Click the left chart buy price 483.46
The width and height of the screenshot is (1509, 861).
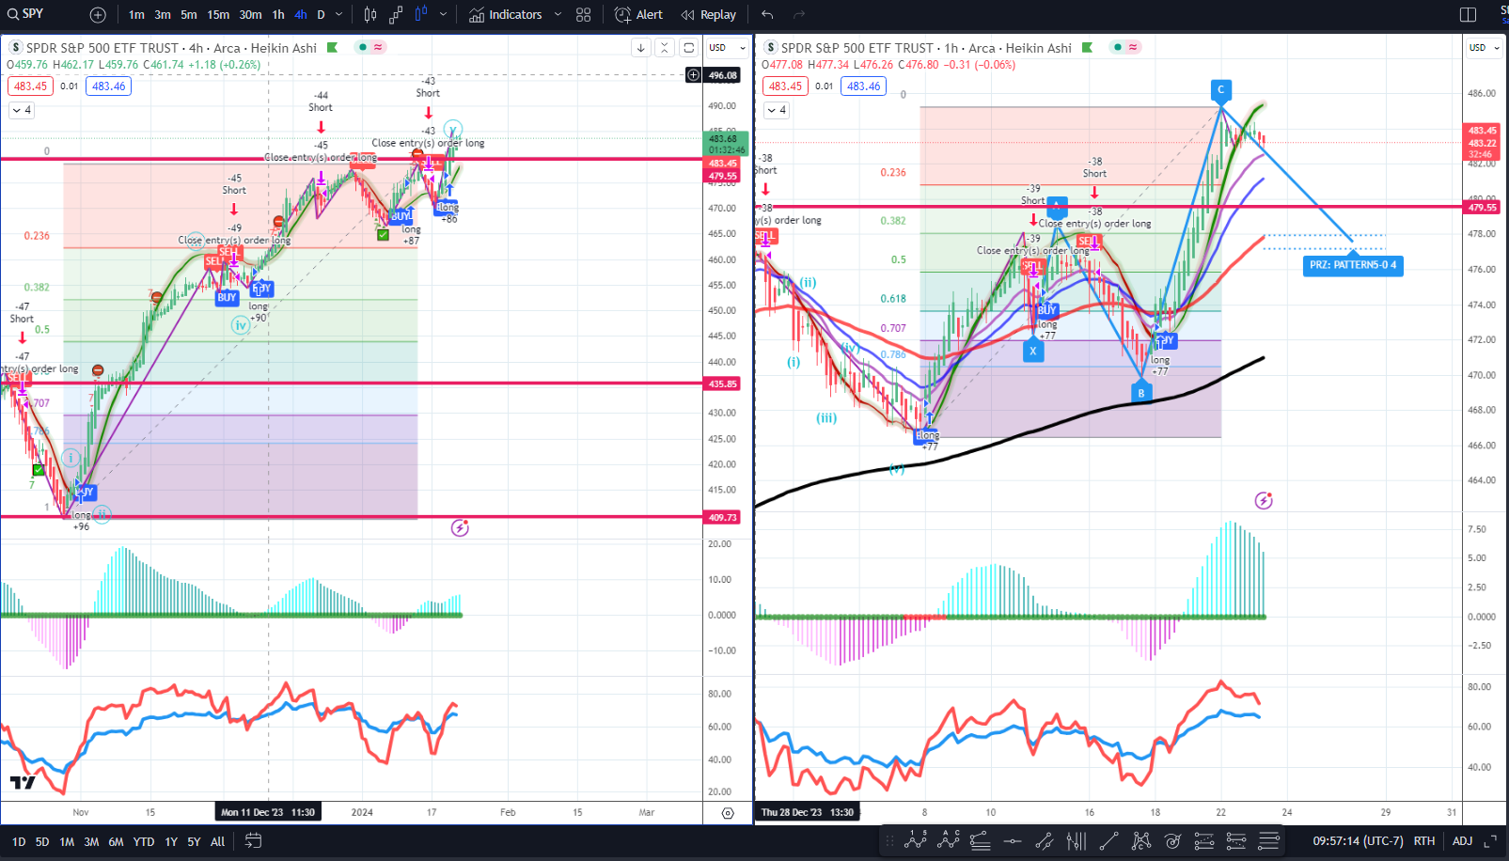pyautogui.click(x=109, y=86)
